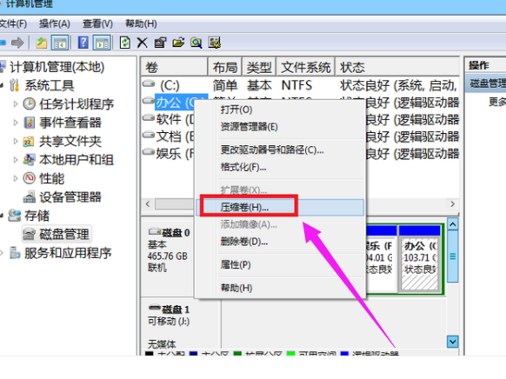Click the 设备管理器 icon
This screenshot has width=506, height=379.
tap(29, 196)
